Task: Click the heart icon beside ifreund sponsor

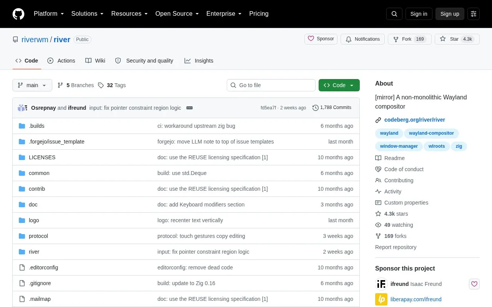Action: (x=474, y=284)
